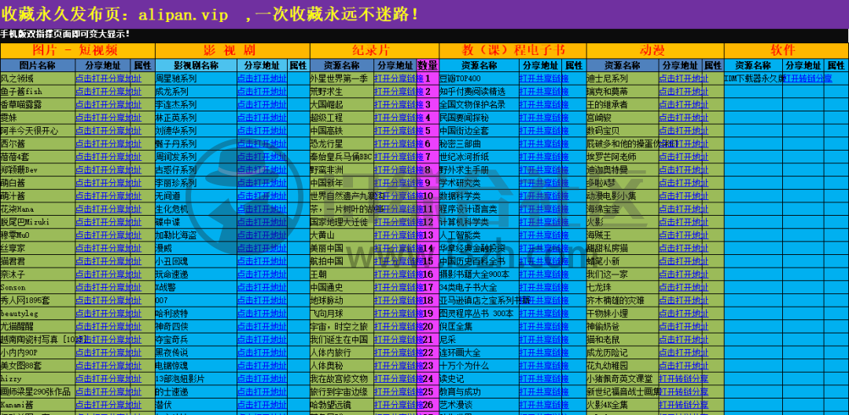849x415 pixels.
Task: Open the share link for 荒野求生
Action: pyautogui.click(x=399, y=91)
